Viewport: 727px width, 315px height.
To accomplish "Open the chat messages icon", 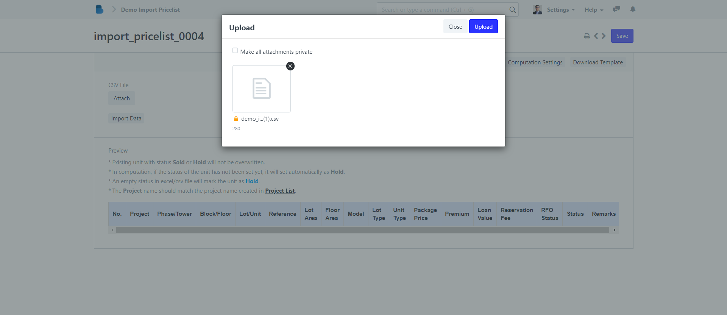I will pos(616,9).
